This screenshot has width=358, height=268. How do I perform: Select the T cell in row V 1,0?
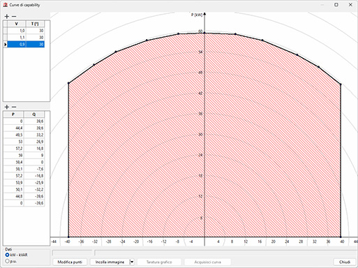(x=35, y=31)
